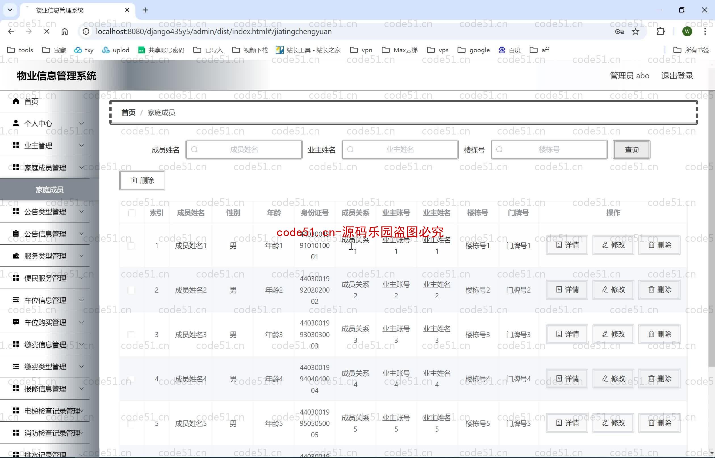Open the saved passwords key icon
The height and width of the screenshot is (458, 715).
[x=620, y=31]
